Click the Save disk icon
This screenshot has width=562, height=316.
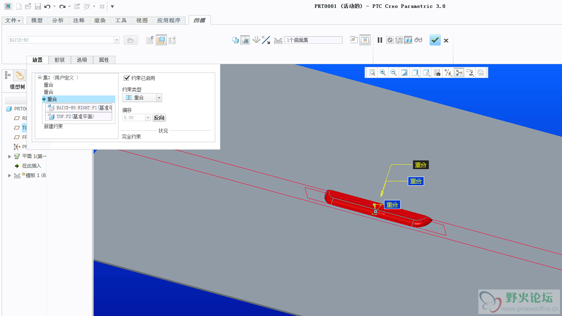[x=38, y=6]
